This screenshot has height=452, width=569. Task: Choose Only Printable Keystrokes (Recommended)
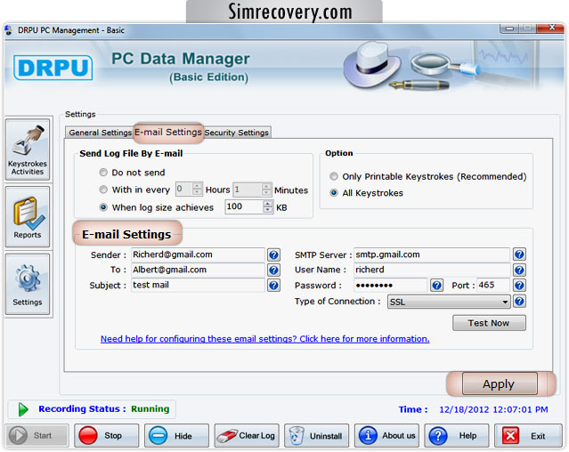point(334,176)
